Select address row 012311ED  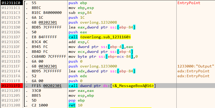coord(11,61)
